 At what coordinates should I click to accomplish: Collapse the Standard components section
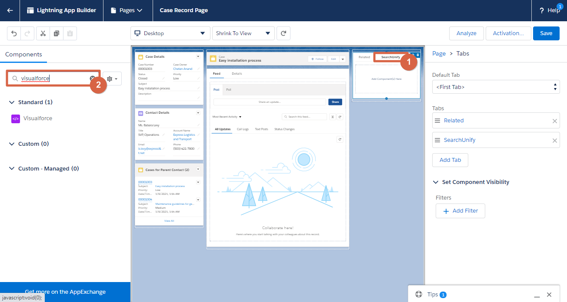click(12, 102)
